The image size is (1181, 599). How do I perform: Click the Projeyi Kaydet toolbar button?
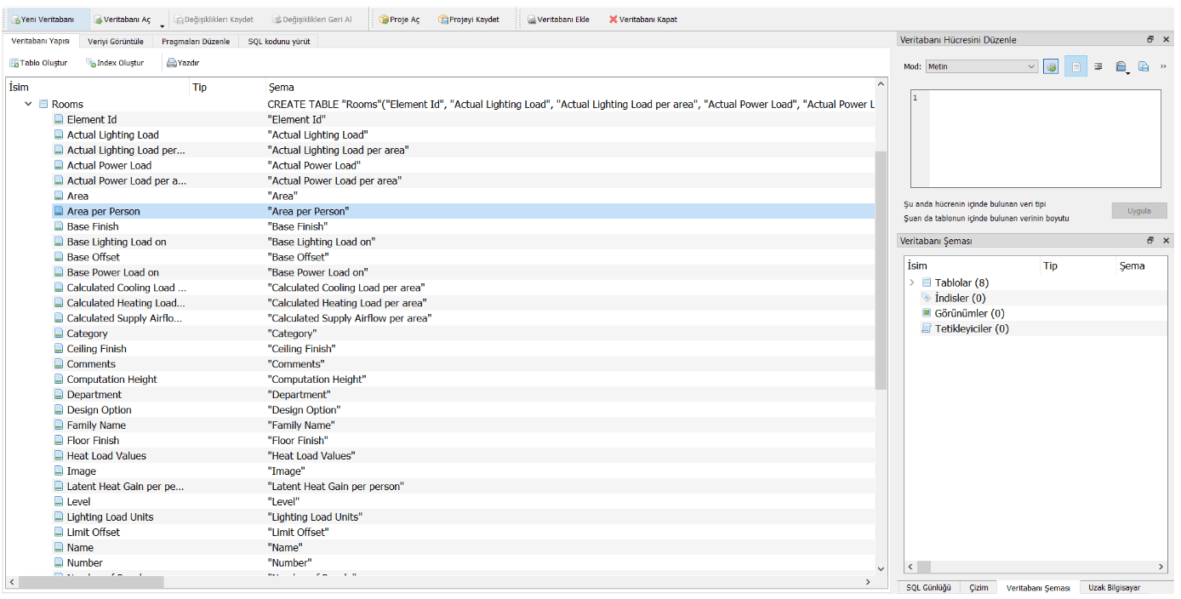[469, 20]
